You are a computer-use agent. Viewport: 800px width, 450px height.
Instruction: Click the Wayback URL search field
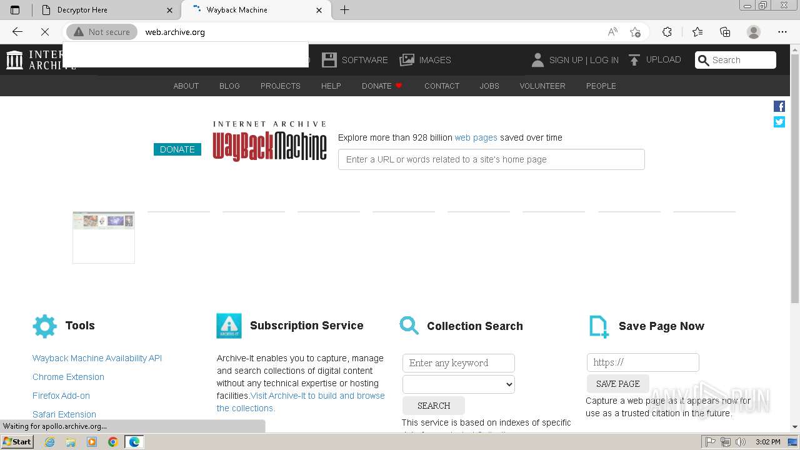[491, 159]
